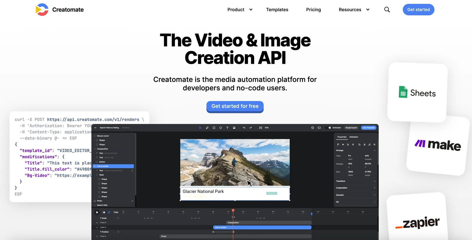Image resolution: width=472 pixels, height=240 pixels.
Task: Click the search magnifier icon in header
Action: 387,10
